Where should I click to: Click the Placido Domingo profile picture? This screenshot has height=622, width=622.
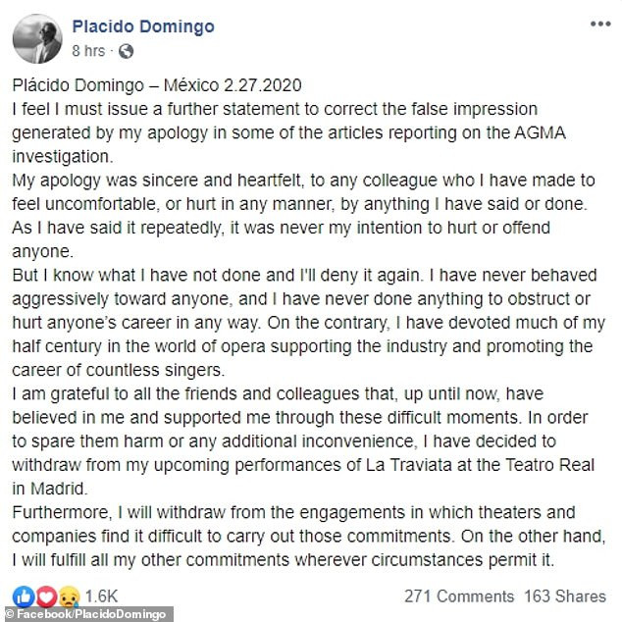click(37, 39)
